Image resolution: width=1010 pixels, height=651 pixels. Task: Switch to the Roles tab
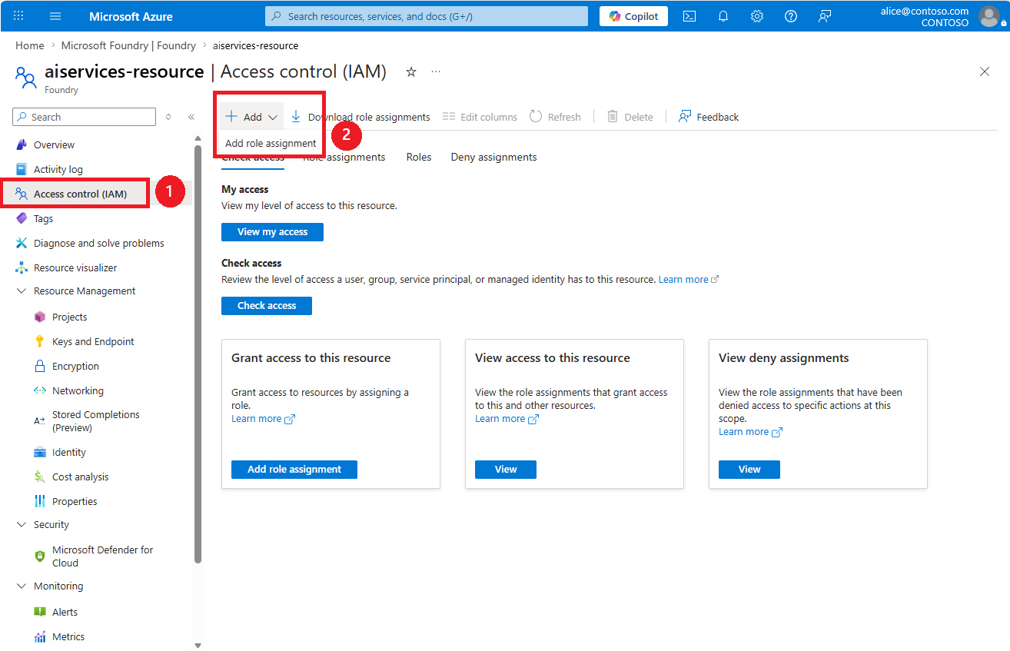pyautogui.click(x=419, y=157)
